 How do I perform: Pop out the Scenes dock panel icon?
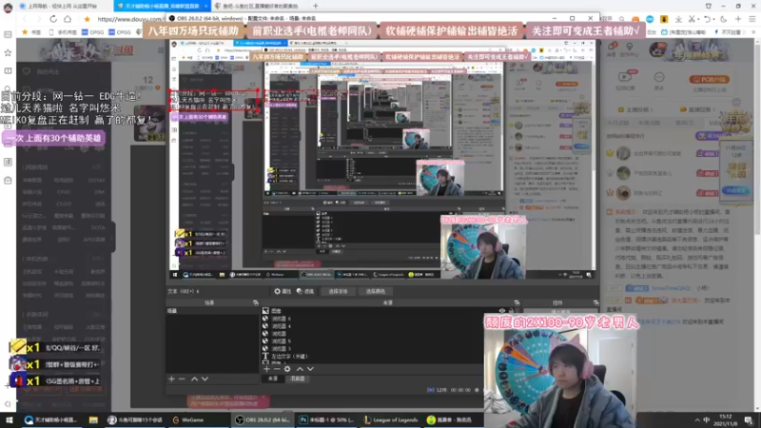(x=255, y=302)
